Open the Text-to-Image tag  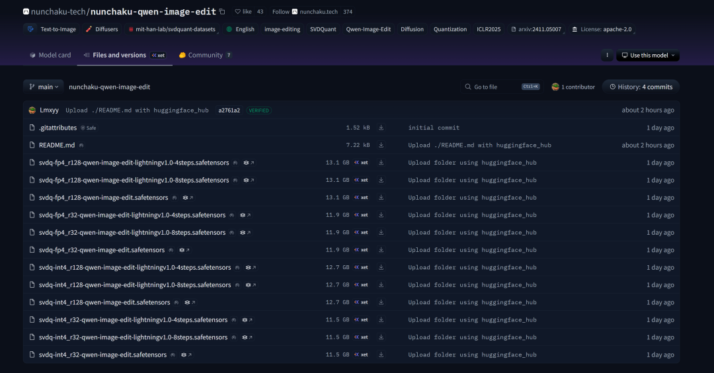click(52, 29)
